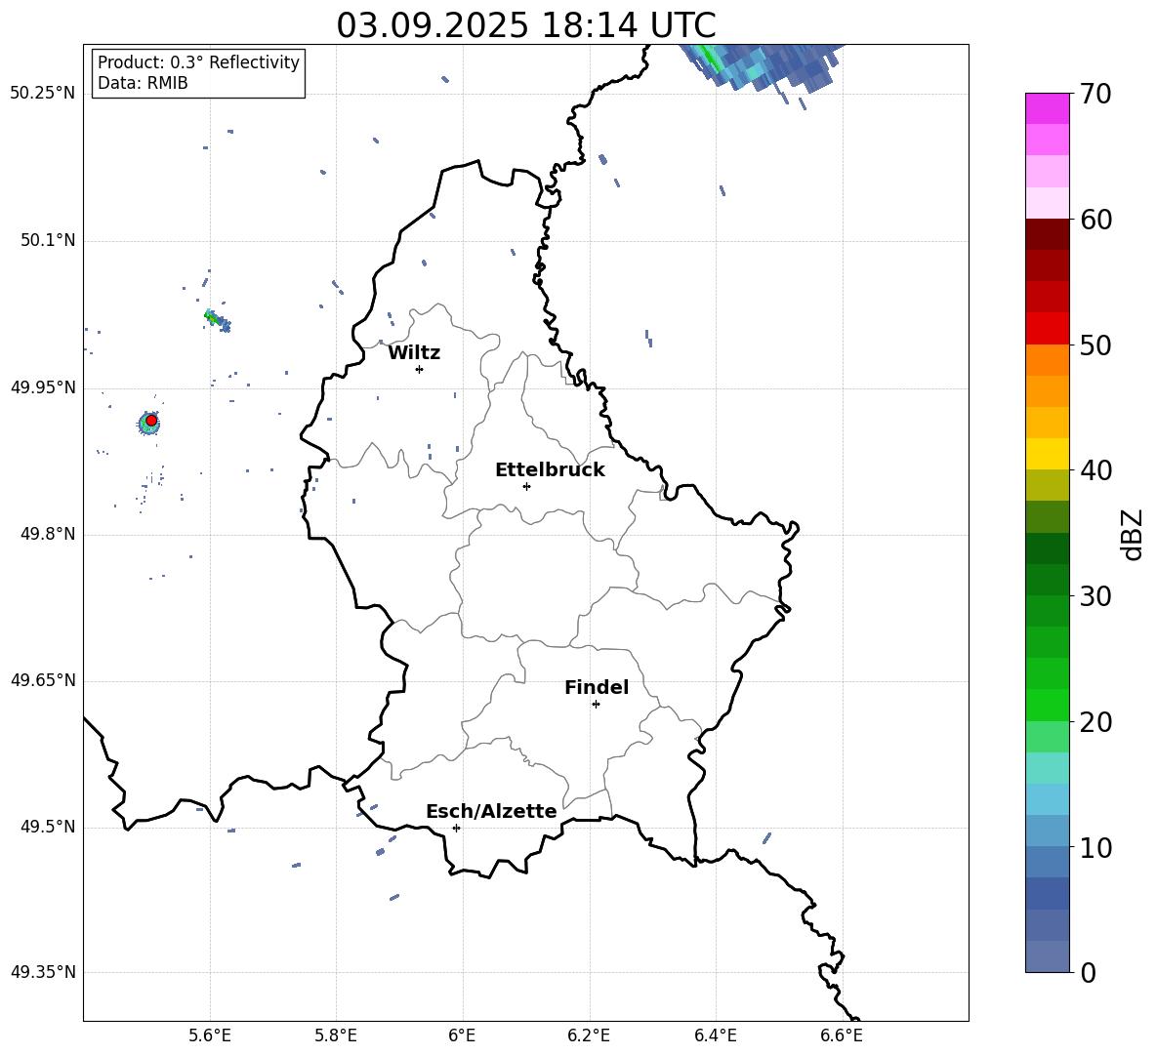Image resolution: width=1156 pixels, height=1055 pixels.
Task: Click the colorbar tick label 60
Action: (x=1095, y=220)
